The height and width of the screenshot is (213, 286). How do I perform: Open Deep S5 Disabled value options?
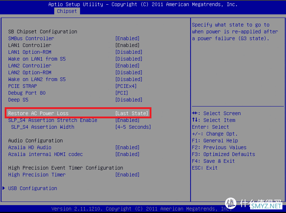[x=129, y=100]
